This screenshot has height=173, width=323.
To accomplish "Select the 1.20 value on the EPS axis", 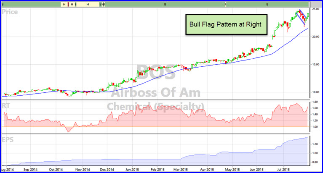I will 315,144.
